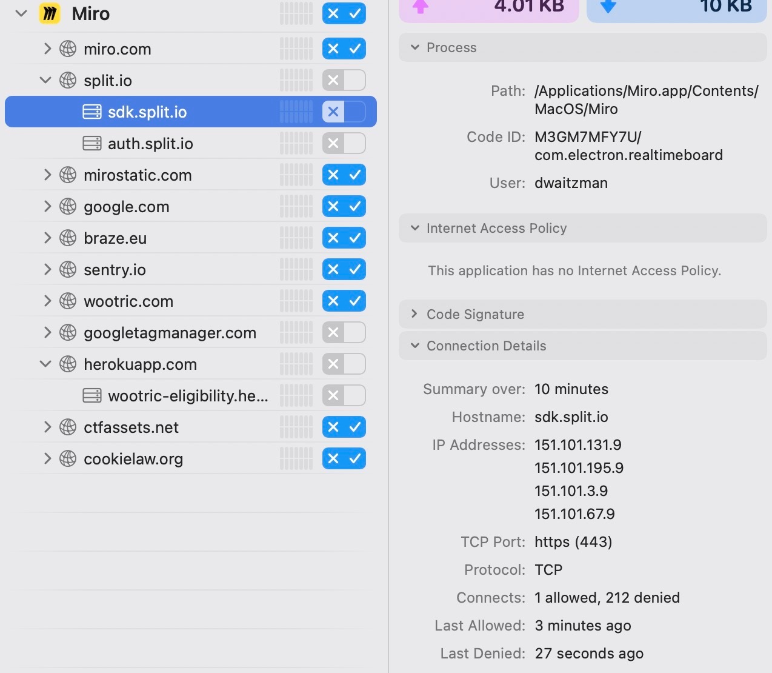This screenshot has height=673, width=772.
Task: Select the wootric.com row
Action: 191,301
